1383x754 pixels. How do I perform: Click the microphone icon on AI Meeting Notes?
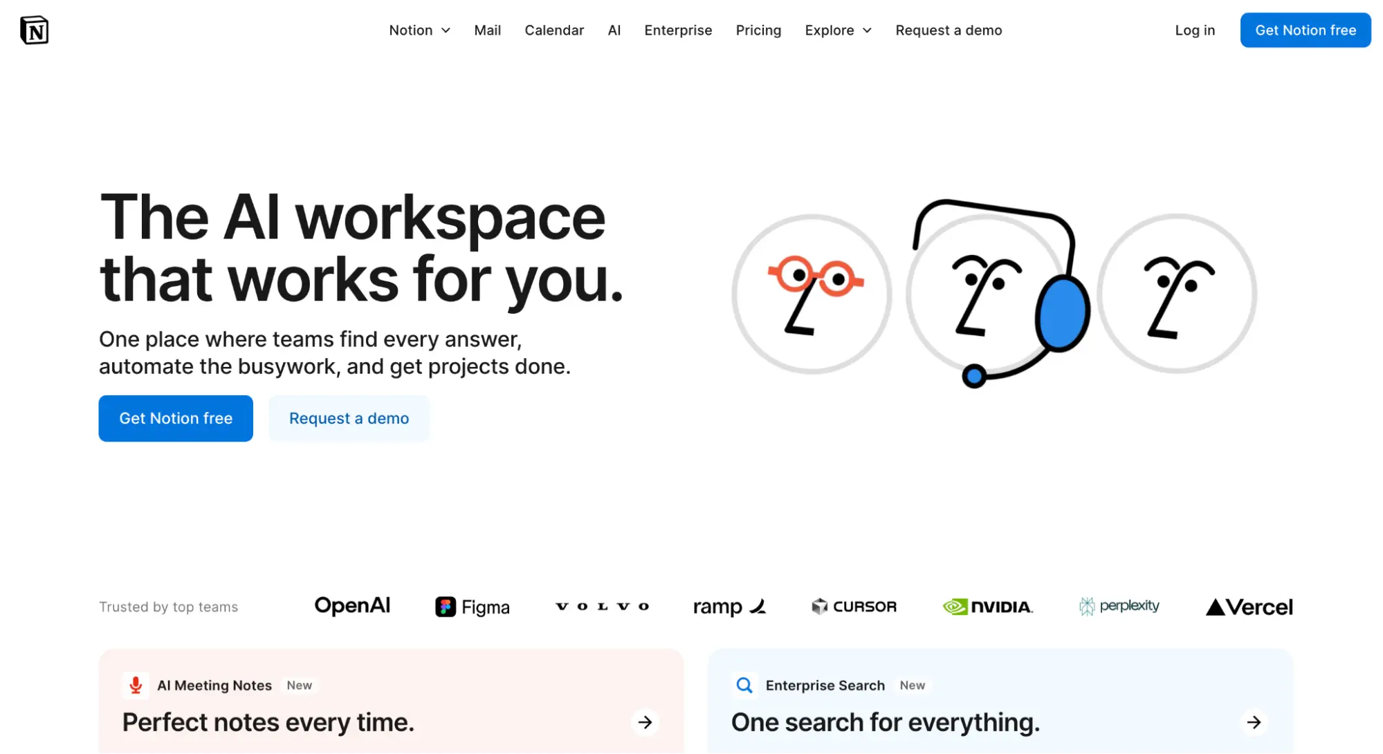click(135, 685)
